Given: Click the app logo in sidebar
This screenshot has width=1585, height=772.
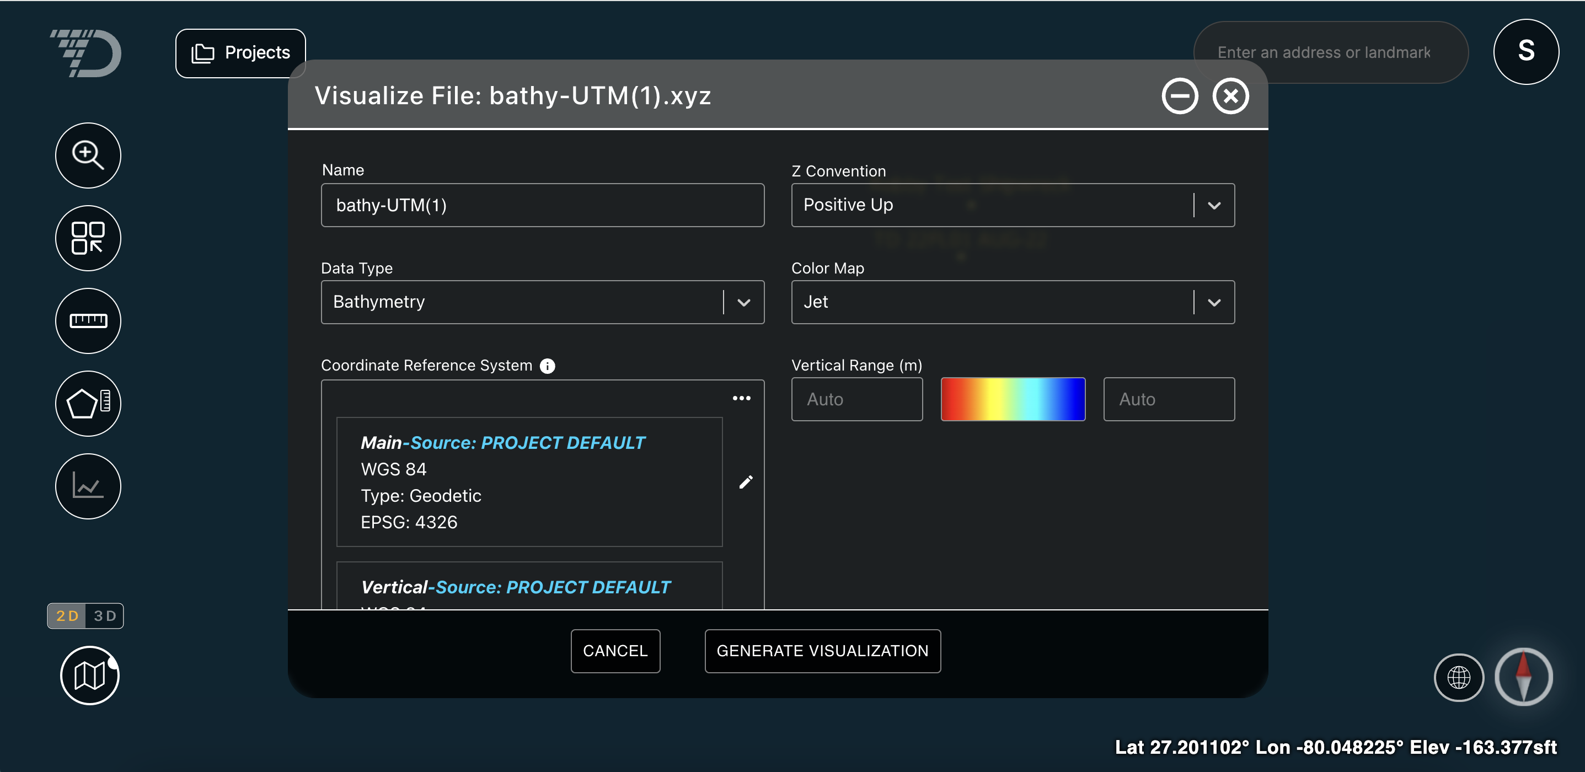Looking at the screenshot, I should point(86,53).
